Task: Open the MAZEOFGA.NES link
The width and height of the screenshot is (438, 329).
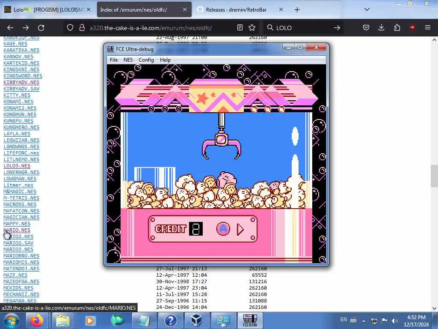Action: [21, 281]
